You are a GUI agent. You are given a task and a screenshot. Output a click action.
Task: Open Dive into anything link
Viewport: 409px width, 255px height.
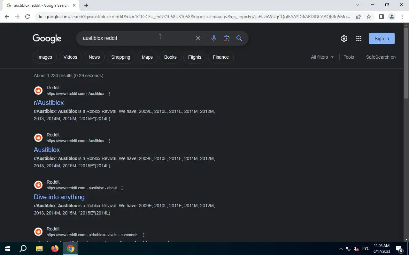[59, 197]
